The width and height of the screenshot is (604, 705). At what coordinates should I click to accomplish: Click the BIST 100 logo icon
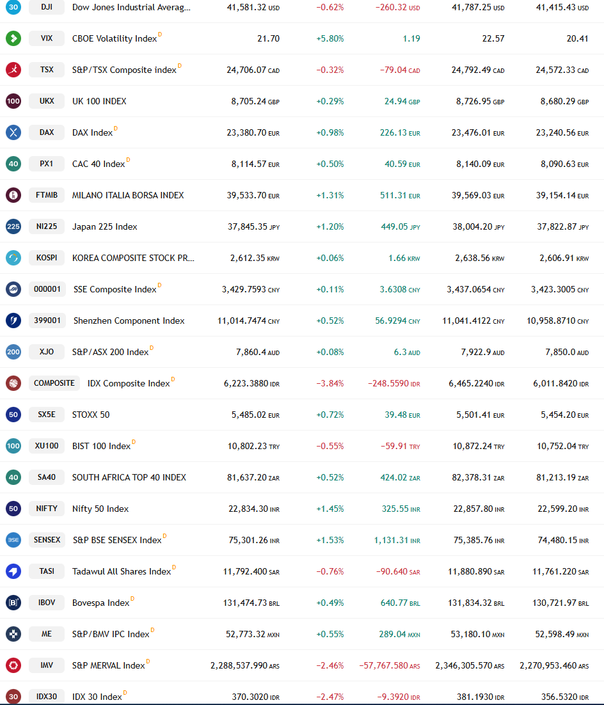click(x=13, y=446)
